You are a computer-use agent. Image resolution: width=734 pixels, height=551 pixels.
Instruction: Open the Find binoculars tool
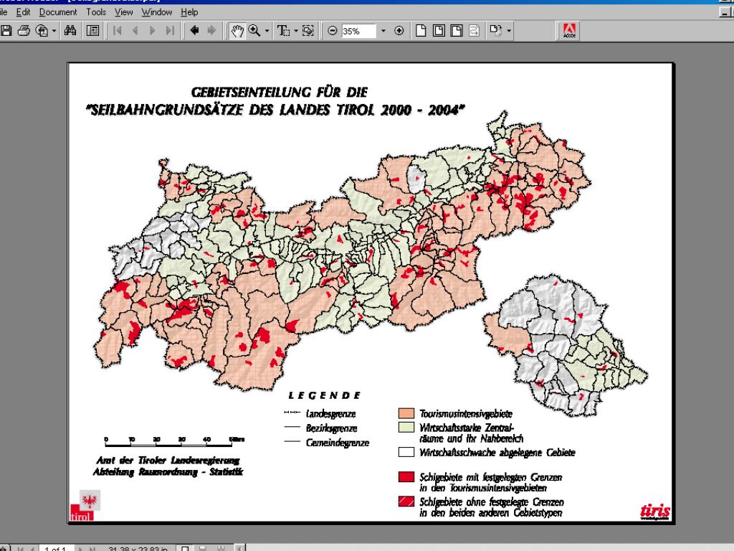tap(70, 31)
